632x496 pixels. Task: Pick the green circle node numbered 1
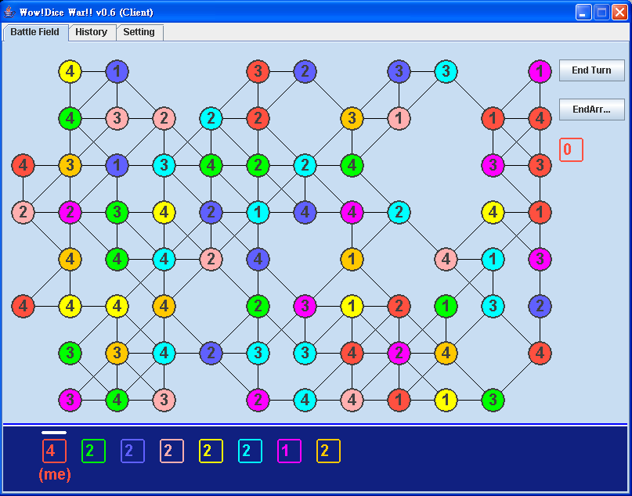446,306
